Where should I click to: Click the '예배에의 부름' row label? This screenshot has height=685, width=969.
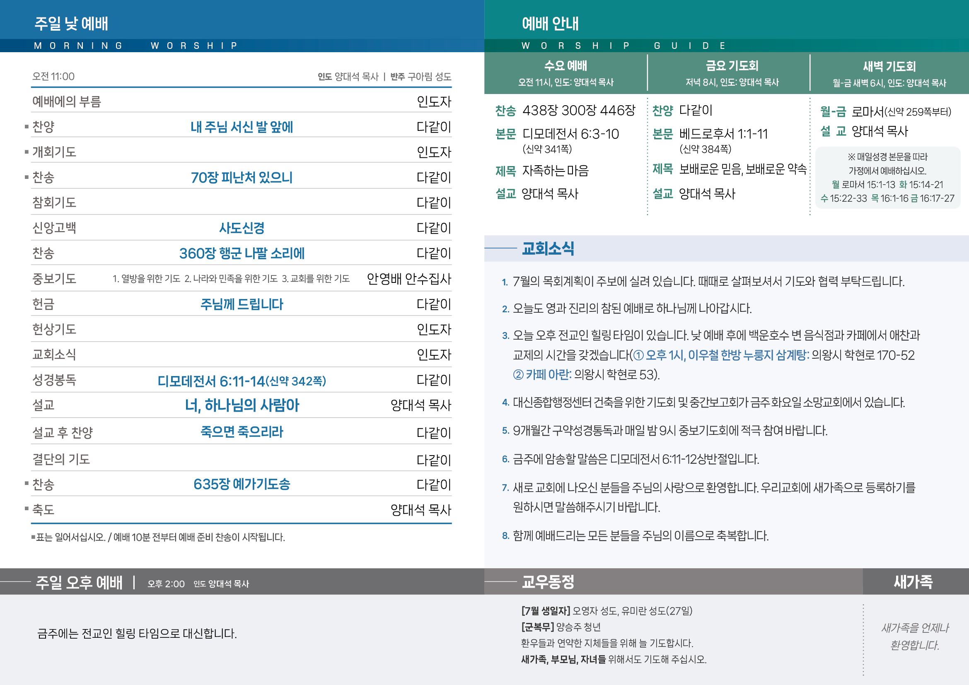[67, 101]
